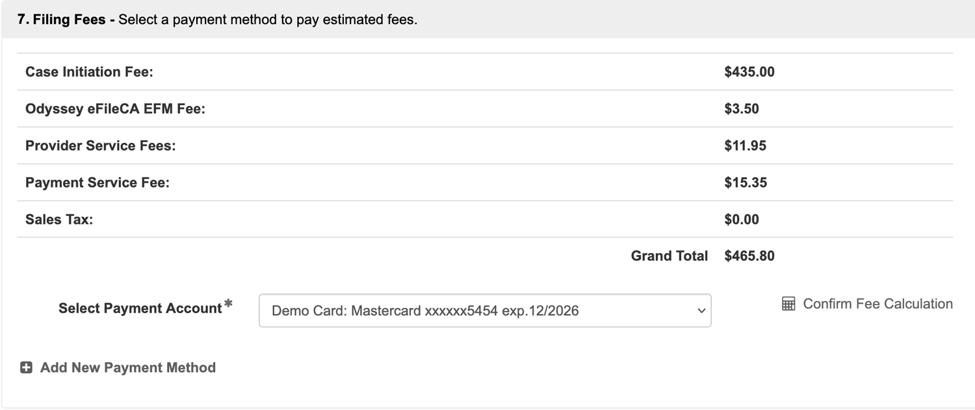Screen dimensions: 975x410
Task: Click the plus icon next to Add New Payment Method
Action: pos(25,367)
